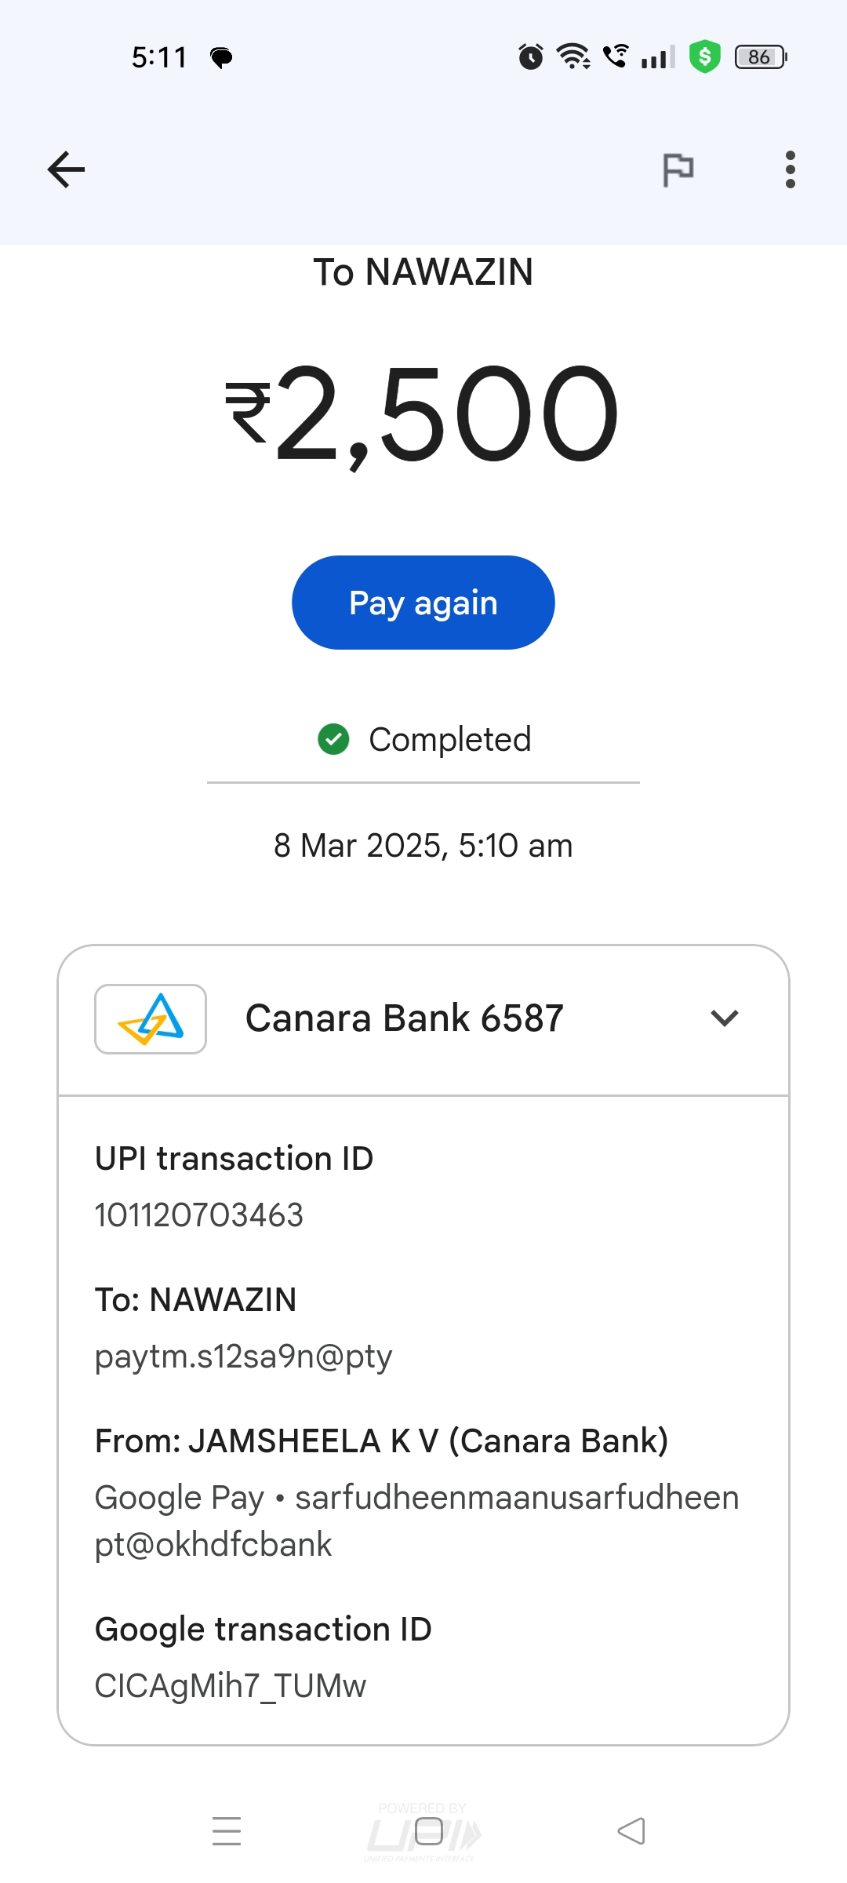Tap the To NAWAZIN recipient title

coord(423,273)
